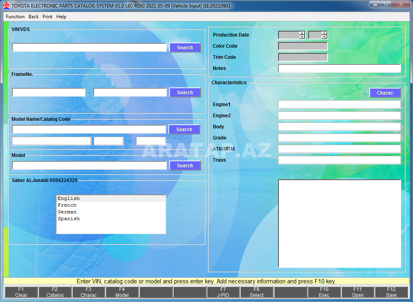This screenshot has height=302, width=413.
Task: Click the VIN/VDS input field
Action: 89,47
